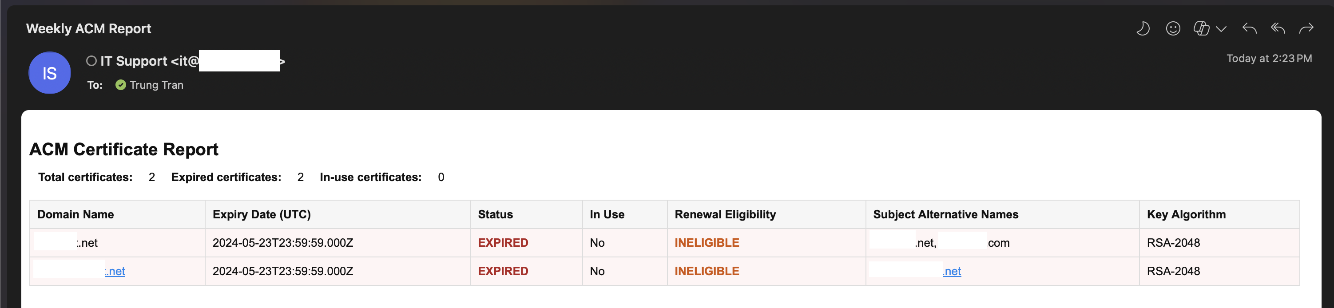The height and width of the screenshot is (308, 1334).
Task: Click the ACM Certificate Report heading
Action: [124, 149]
